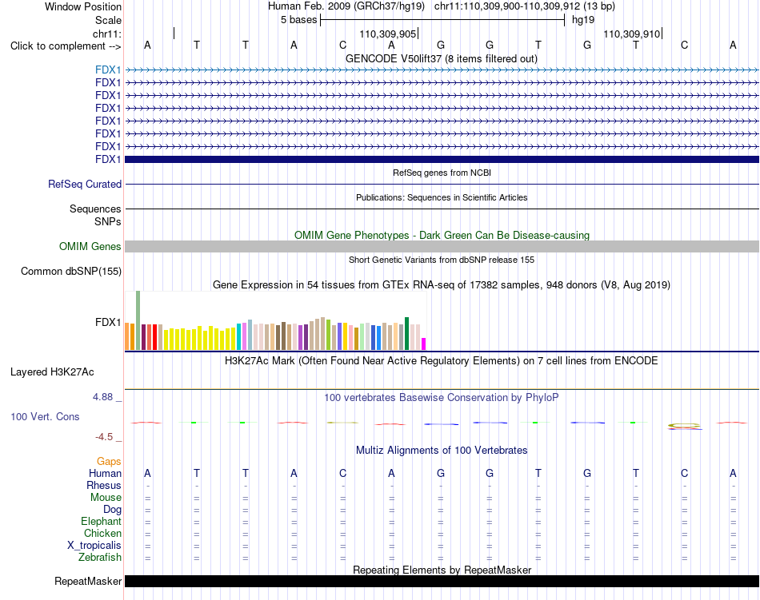This screenshot has width=760, height=600.
Task: Click the 4.88 PhyloP upper scale value
Action: point(102,397)
